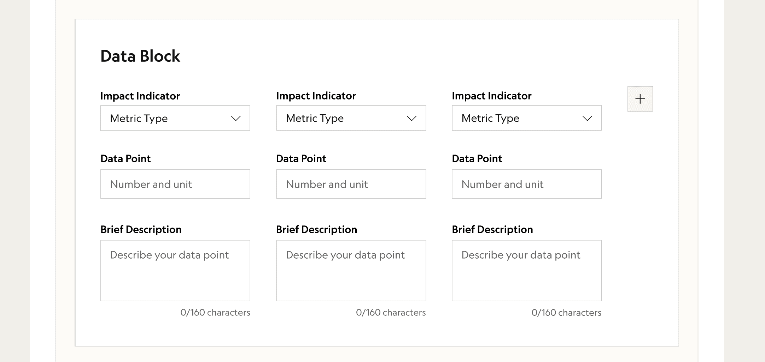Screen dimensions: 765x362
Task: Click the chevron arrow in the left Metric Type dropdown
Action: click(x=235, y=119)
